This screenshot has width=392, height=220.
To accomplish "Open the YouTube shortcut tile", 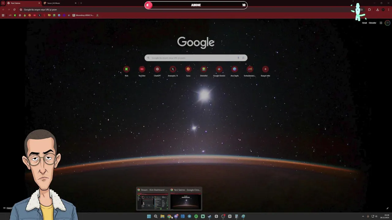I will tap(142, 71).
